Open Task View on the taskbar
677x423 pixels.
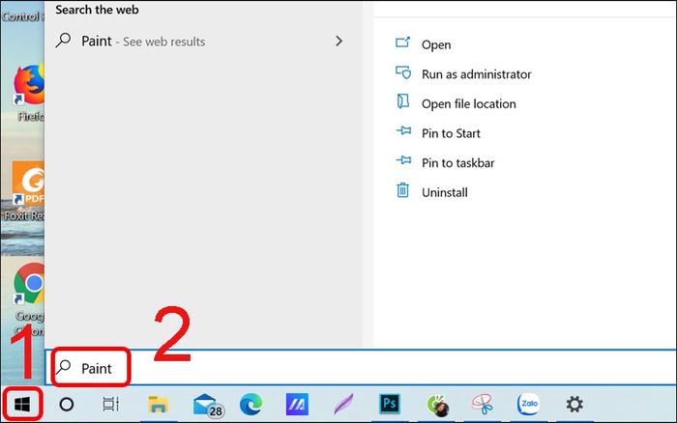110,405
